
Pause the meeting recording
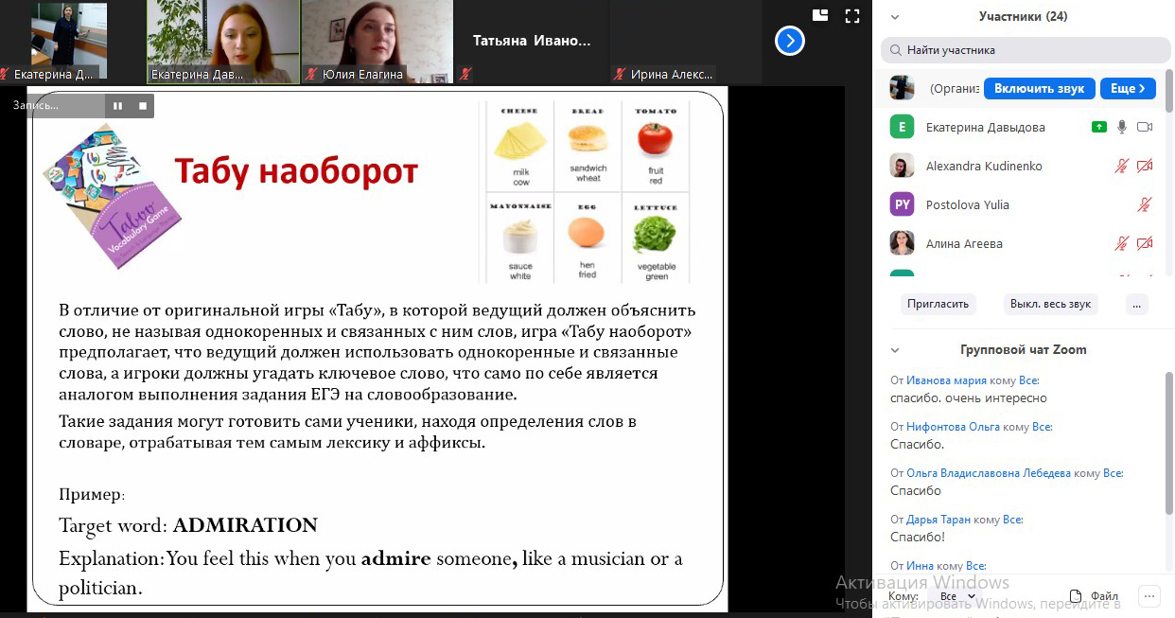(117, 106)
